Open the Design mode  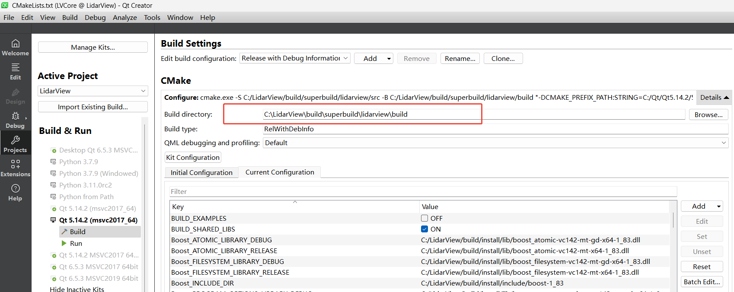tap(16, 96)
